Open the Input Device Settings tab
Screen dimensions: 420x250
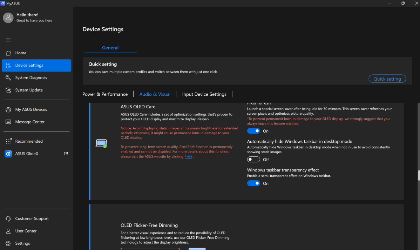click(204, 94)
